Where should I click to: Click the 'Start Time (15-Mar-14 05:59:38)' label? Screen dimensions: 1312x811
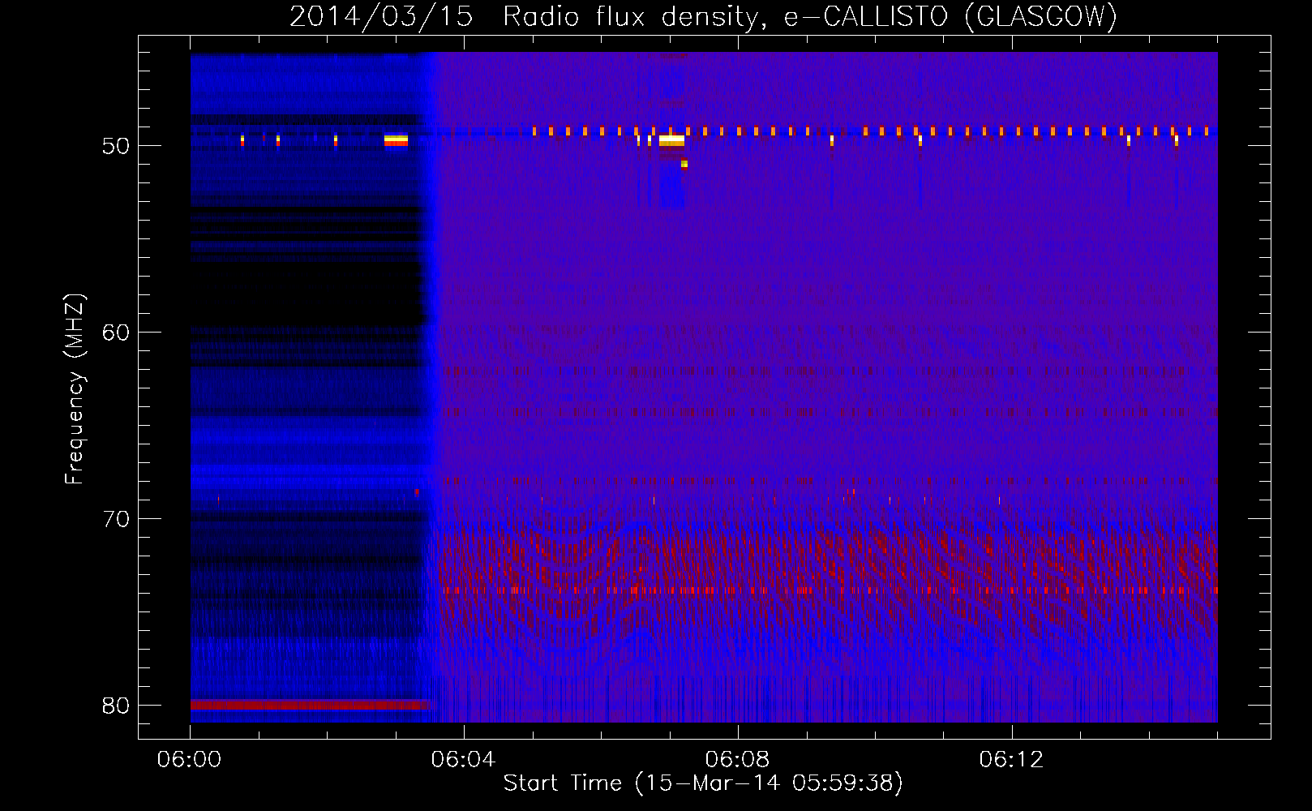(x=703, y=783)
